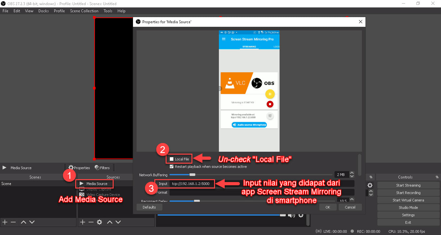Click the Sources dock header

coord(113,177)
